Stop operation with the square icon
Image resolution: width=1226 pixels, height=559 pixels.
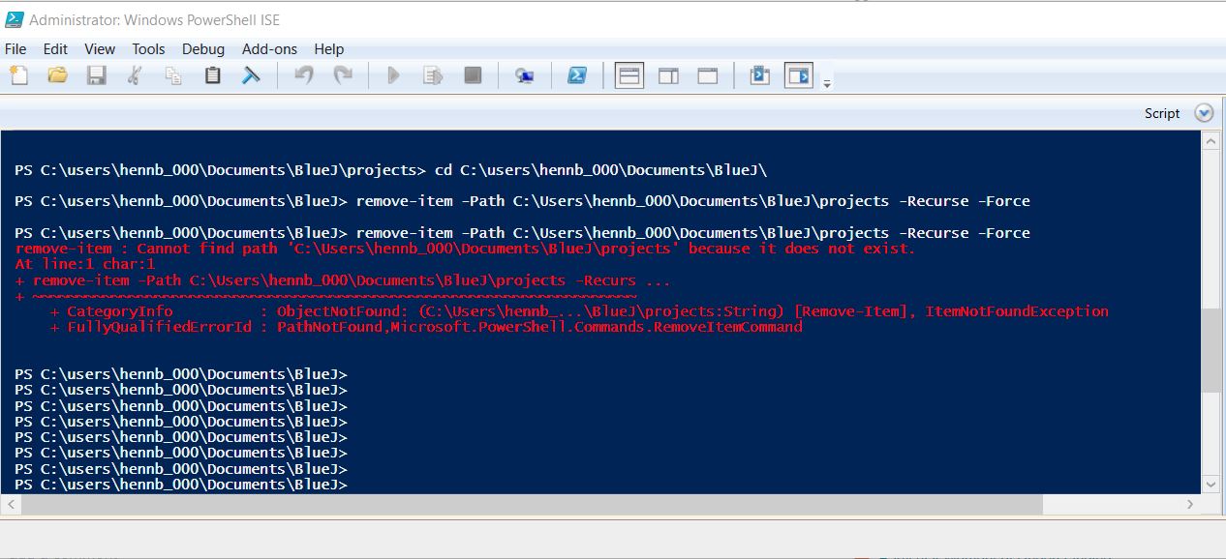[473, 75]
